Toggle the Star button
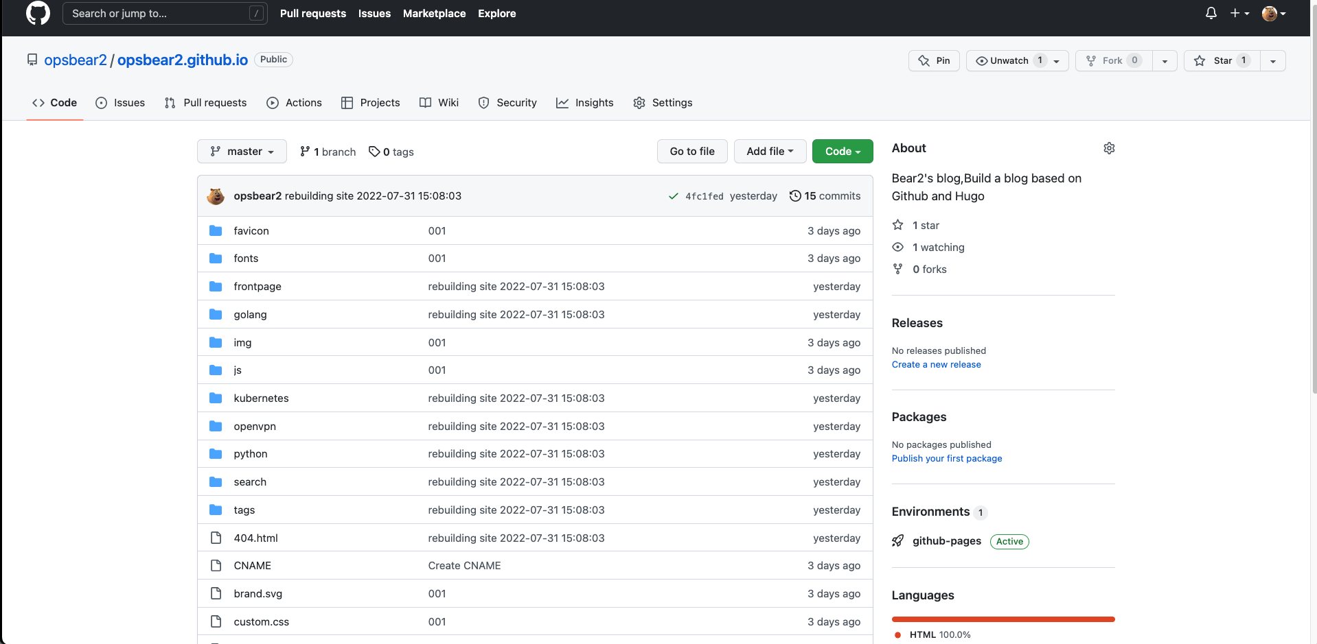1317x644 pixels. click(1222, 60)
